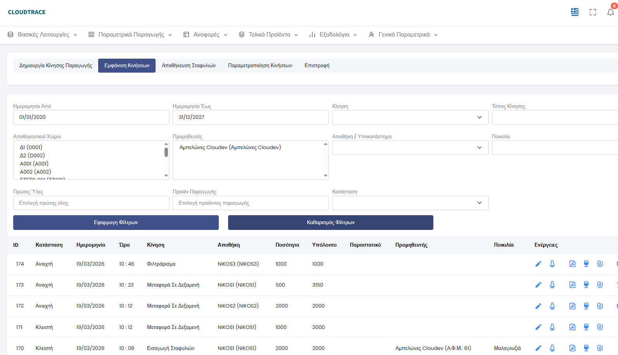Click the Greek flag language icon
Image resolution: width=618 pixels, height=355 pixels.
point(575,12)
